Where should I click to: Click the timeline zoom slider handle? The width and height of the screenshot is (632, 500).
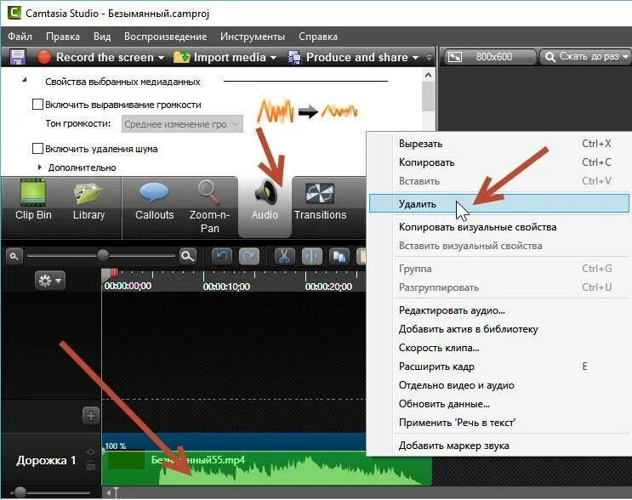[103, 255]
